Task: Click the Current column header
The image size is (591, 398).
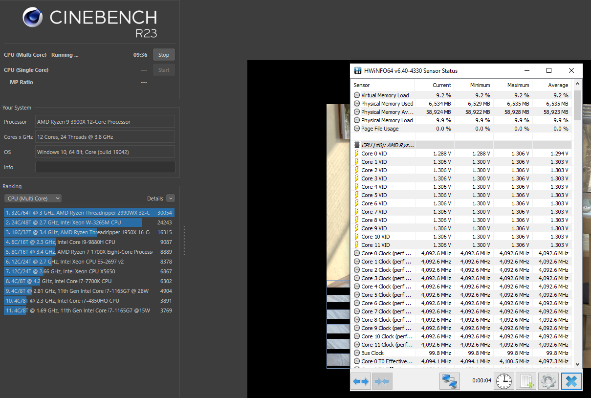Action: click(x=435, y=85)
